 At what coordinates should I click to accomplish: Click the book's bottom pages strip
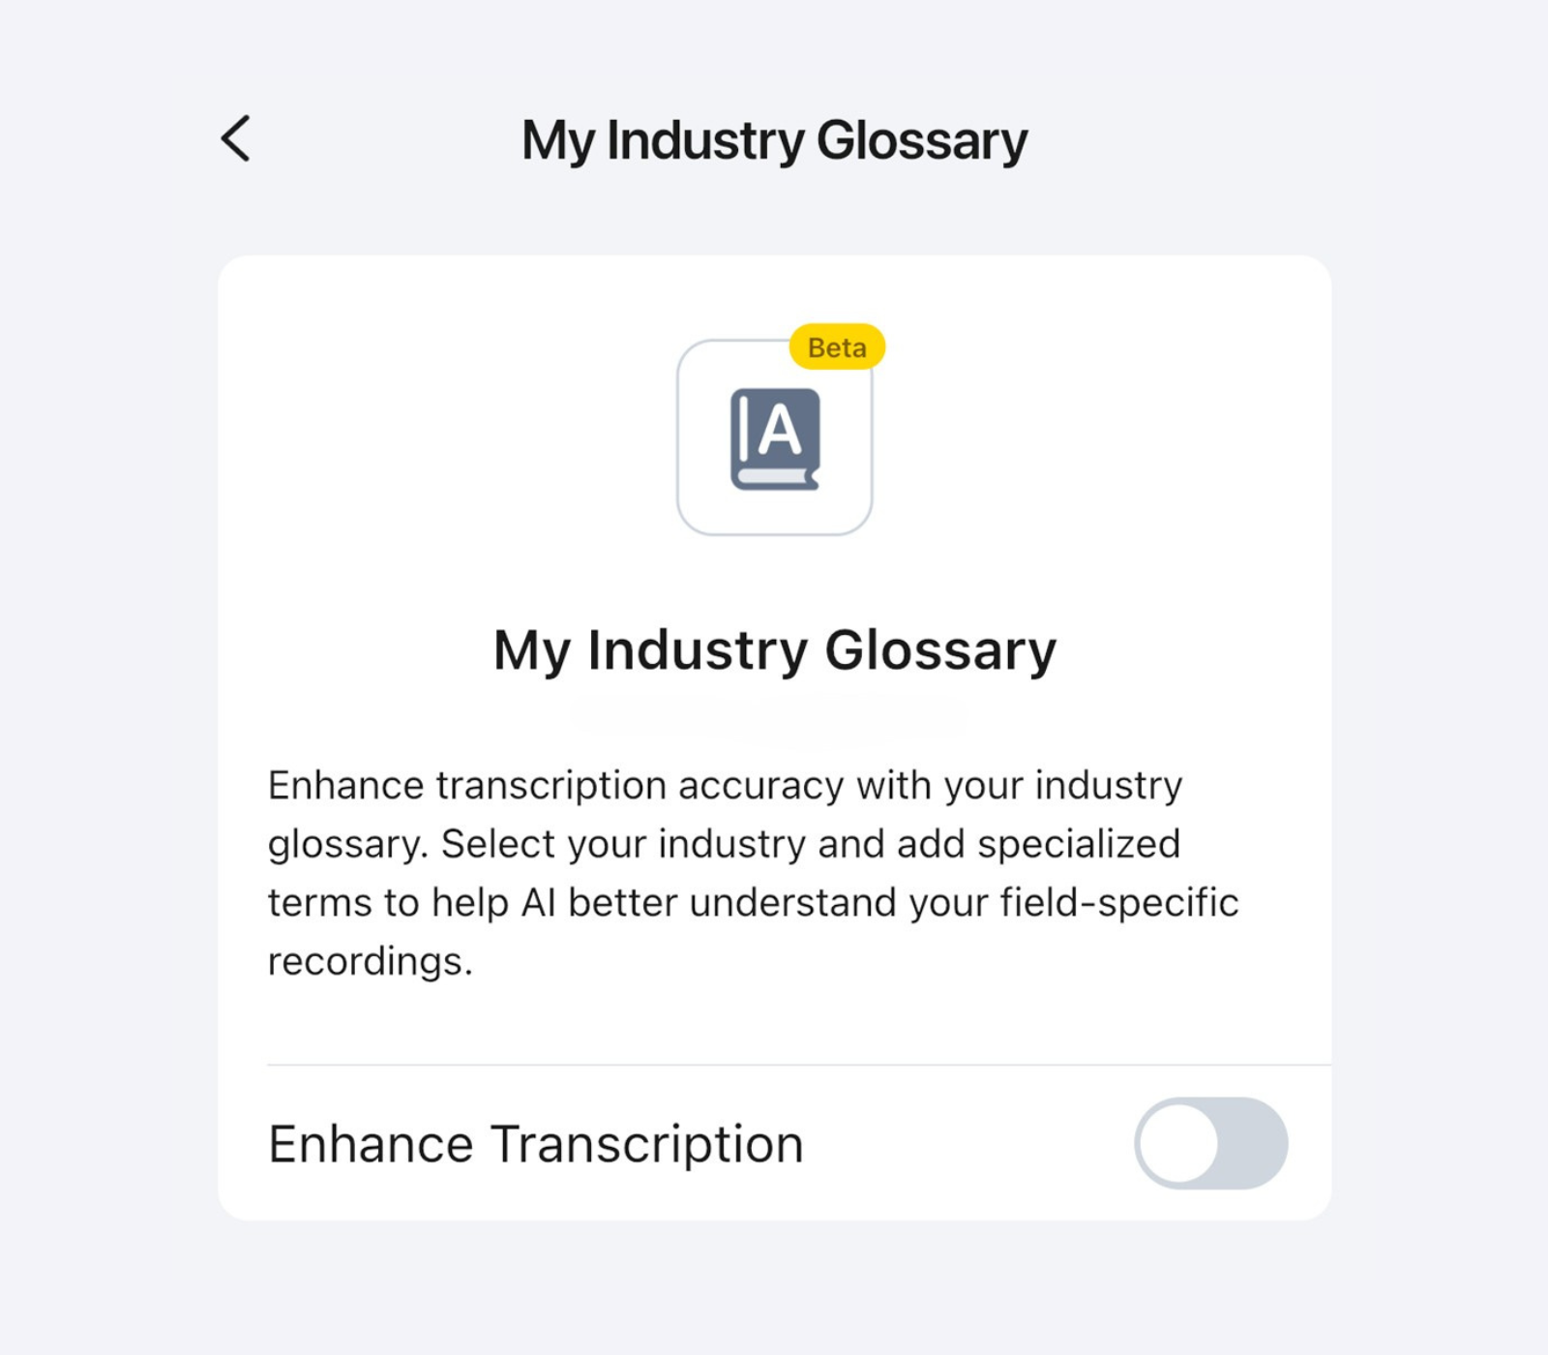coord(775,477)
